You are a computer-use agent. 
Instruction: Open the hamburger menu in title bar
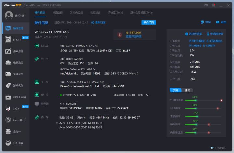pyautogui.click(x=214, y=6)
